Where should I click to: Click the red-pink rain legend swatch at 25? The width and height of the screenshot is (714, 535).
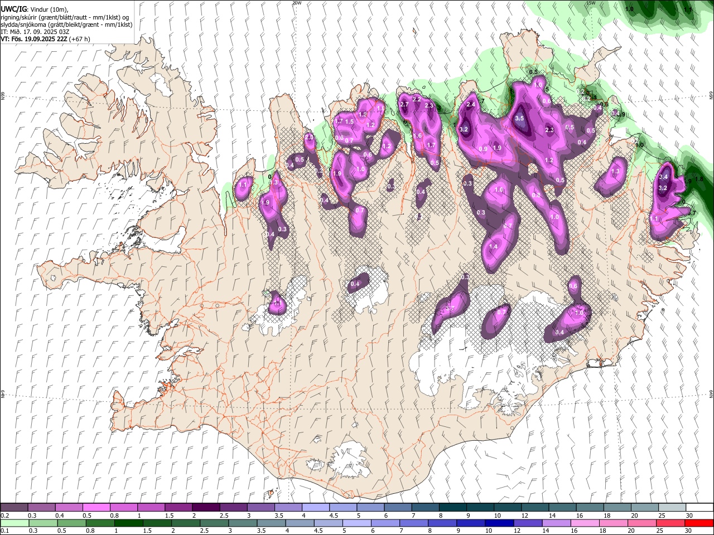(x=669, y=523)
